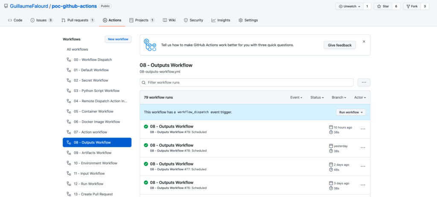Image resolution: width=437 pixels, height=197 pixels.
Task: Dismiss the feedback banner
Action: click(x=364, y=41)
